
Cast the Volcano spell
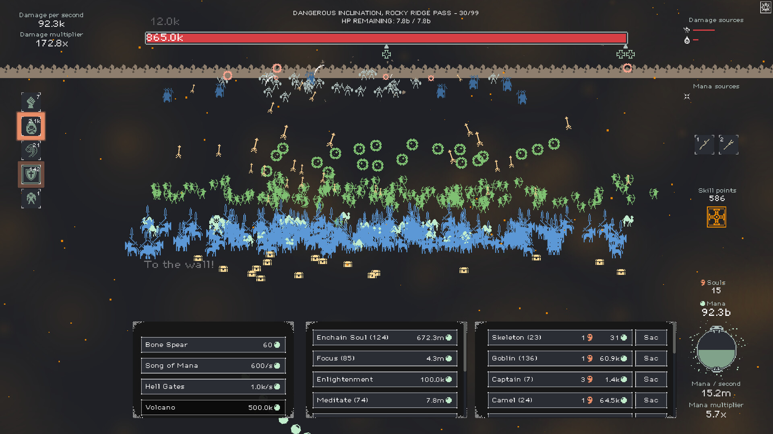pyautogui.click(x=213, y=407)
